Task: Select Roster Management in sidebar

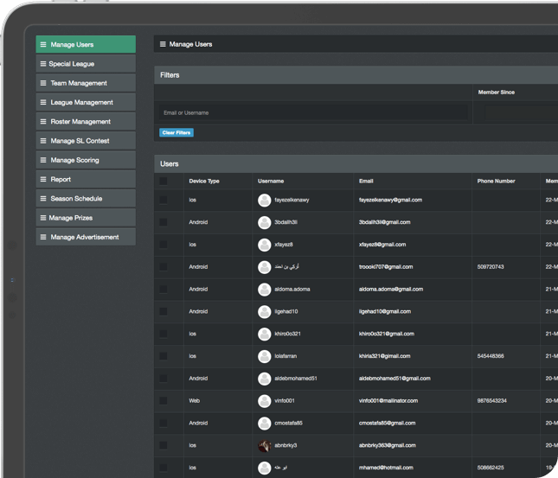Action: tap(86, 121)
